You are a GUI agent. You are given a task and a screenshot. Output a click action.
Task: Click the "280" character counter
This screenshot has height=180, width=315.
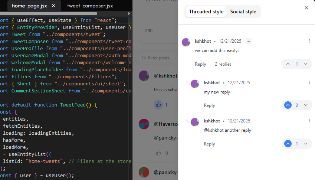coord(149,31)
